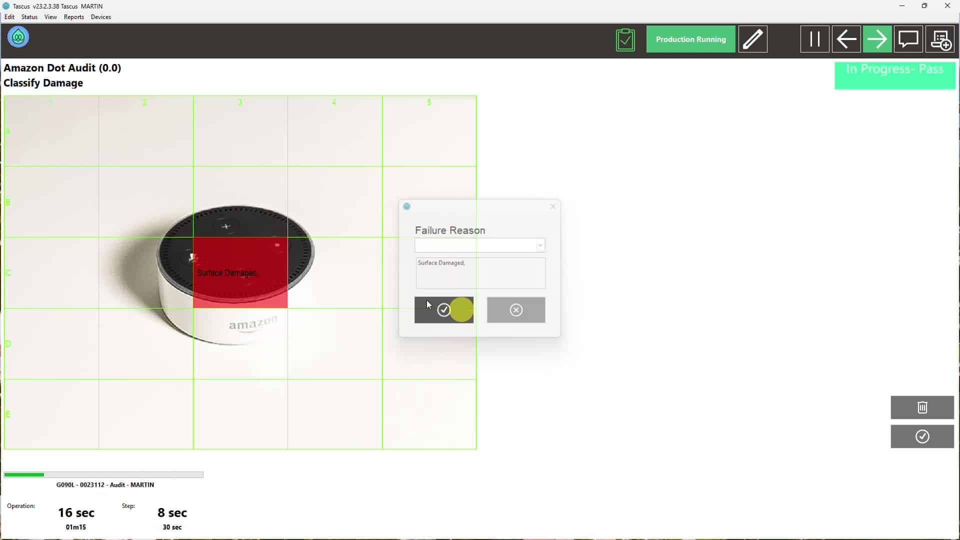Confirm failure reason with checkmark button

tap(444, 310)
